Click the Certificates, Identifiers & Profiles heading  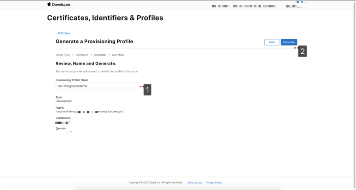[105, 18]
